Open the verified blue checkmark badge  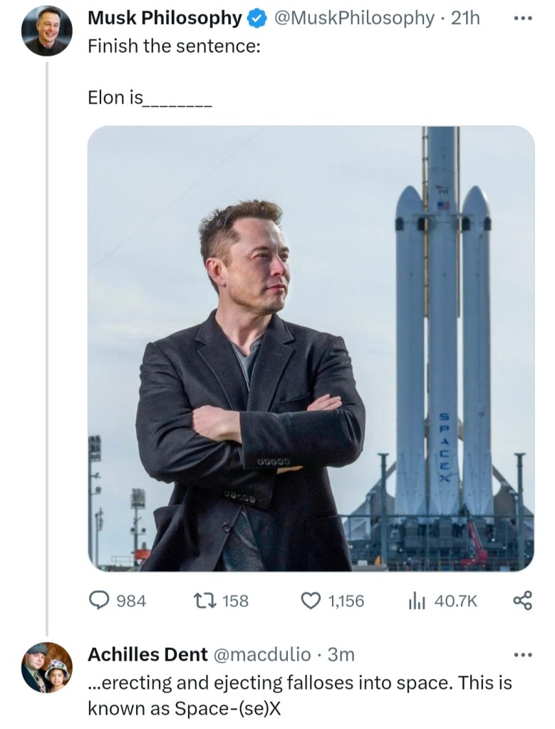tap(256, 19)
